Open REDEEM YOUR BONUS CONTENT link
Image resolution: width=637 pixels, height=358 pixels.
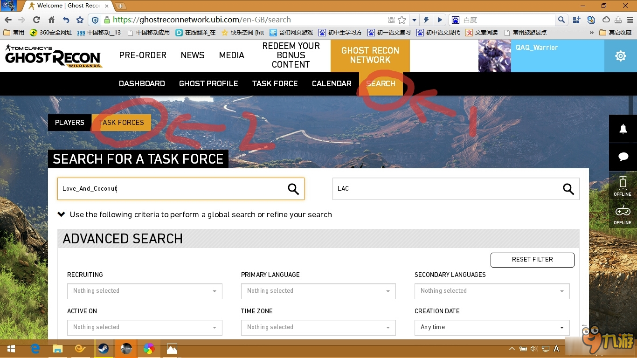click(x=291, y=55)
